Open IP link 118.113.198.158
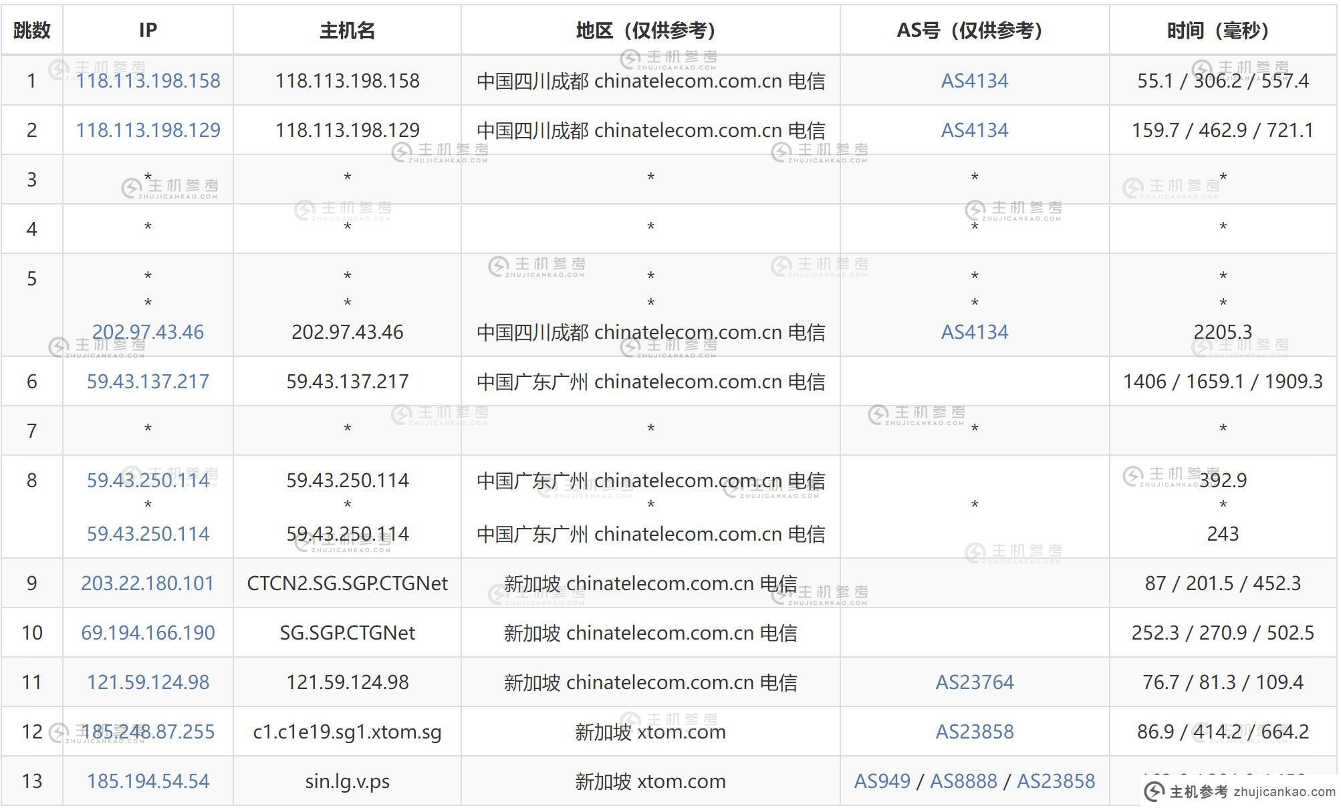 click(x=148, y=81)
